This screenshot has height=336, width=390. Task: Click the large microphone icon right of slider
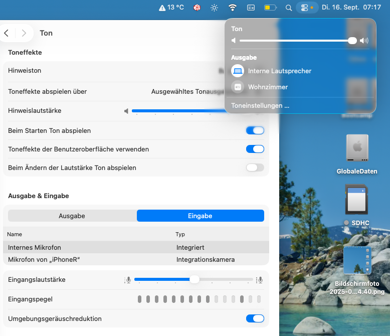260,280
